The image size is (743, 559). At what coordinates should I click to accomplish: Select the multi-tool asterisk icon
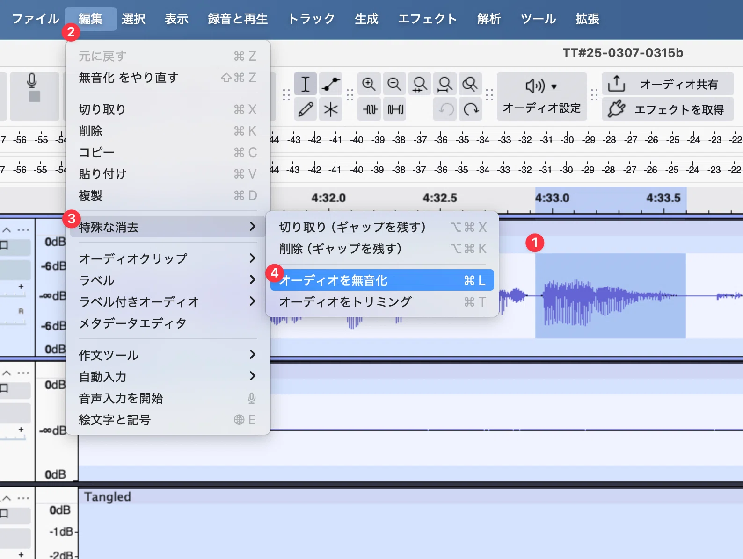pos(331,109)
